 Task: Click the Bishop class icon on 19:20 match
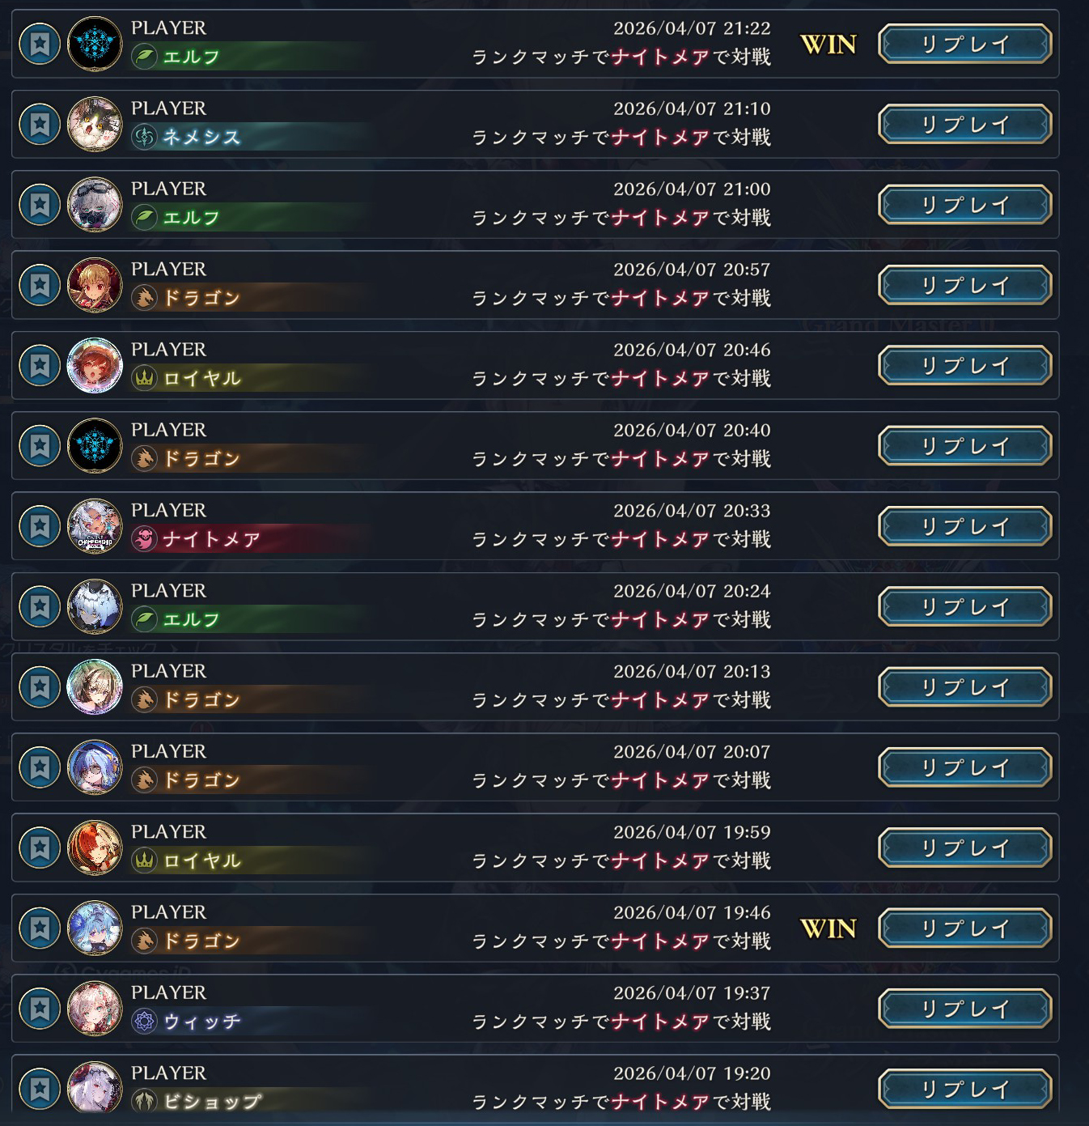point(144,1101)
